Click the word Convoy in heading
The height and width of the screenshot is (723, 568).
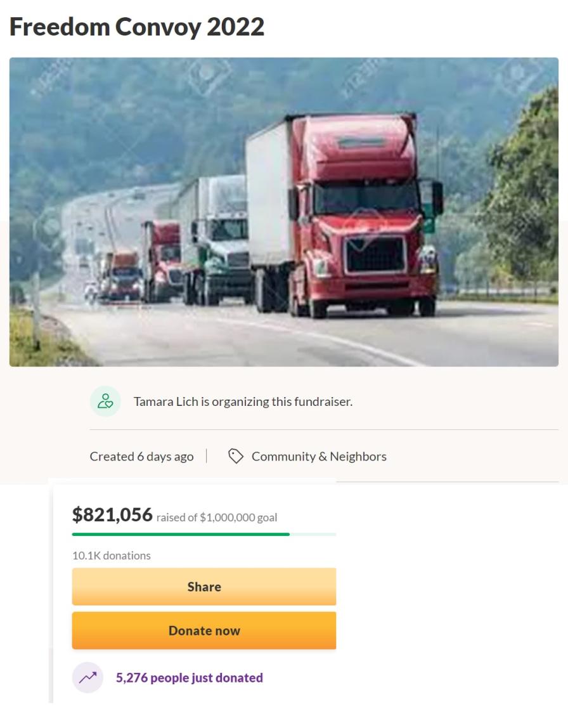tap(158, 27)
